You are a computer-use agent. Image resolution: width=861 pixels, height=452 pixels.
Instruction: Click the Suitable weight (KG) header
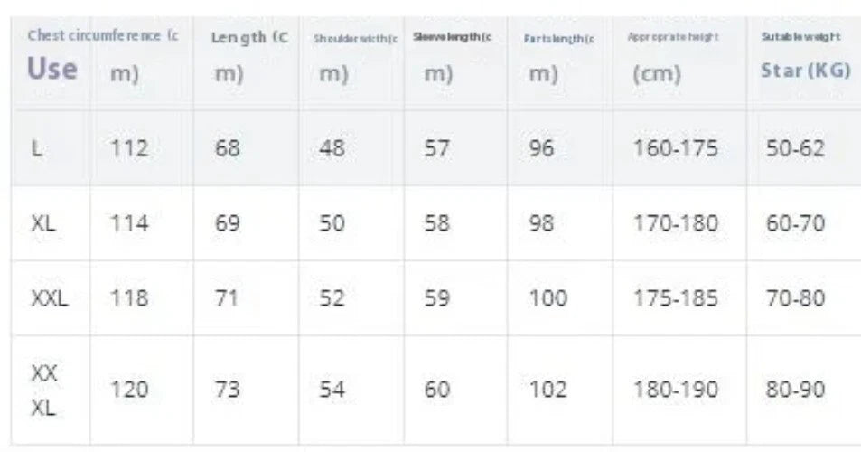pyautogui.click(x=806, y=54)
